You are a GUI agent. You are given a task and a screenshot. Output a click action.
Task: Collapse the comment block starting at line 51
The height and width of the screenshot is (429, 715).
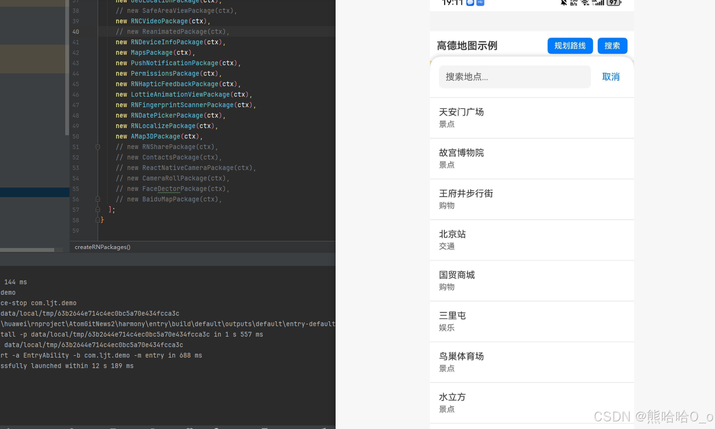pos(98,147)
